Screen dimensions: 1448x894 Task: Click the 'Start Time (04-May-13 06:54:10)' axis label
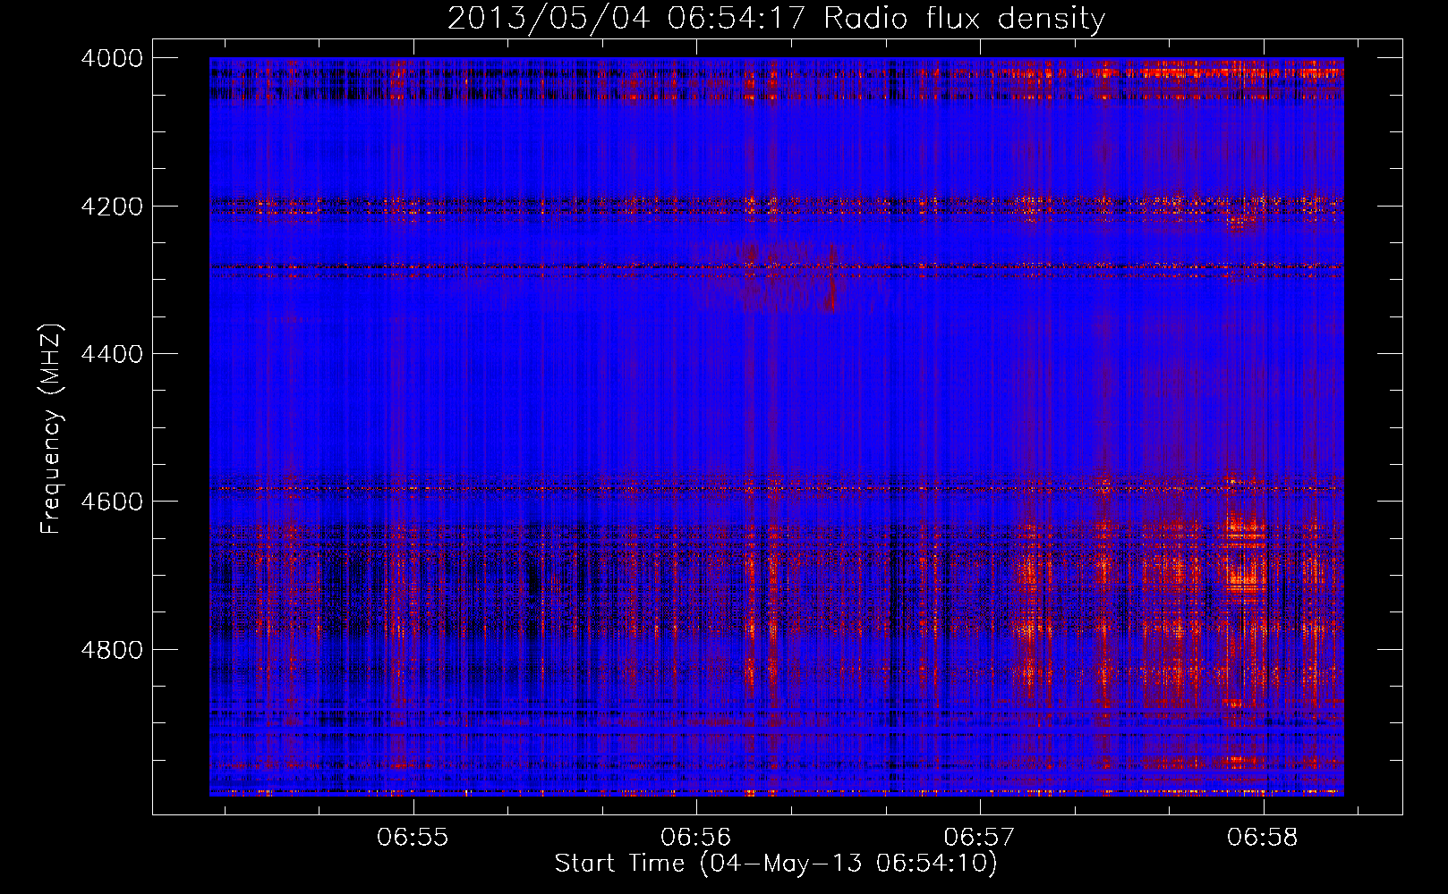pyautogui.click(x=776, y=864)
